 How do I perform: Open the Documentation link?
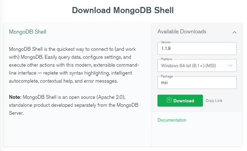pyautogui.click(x=172, y=120)
